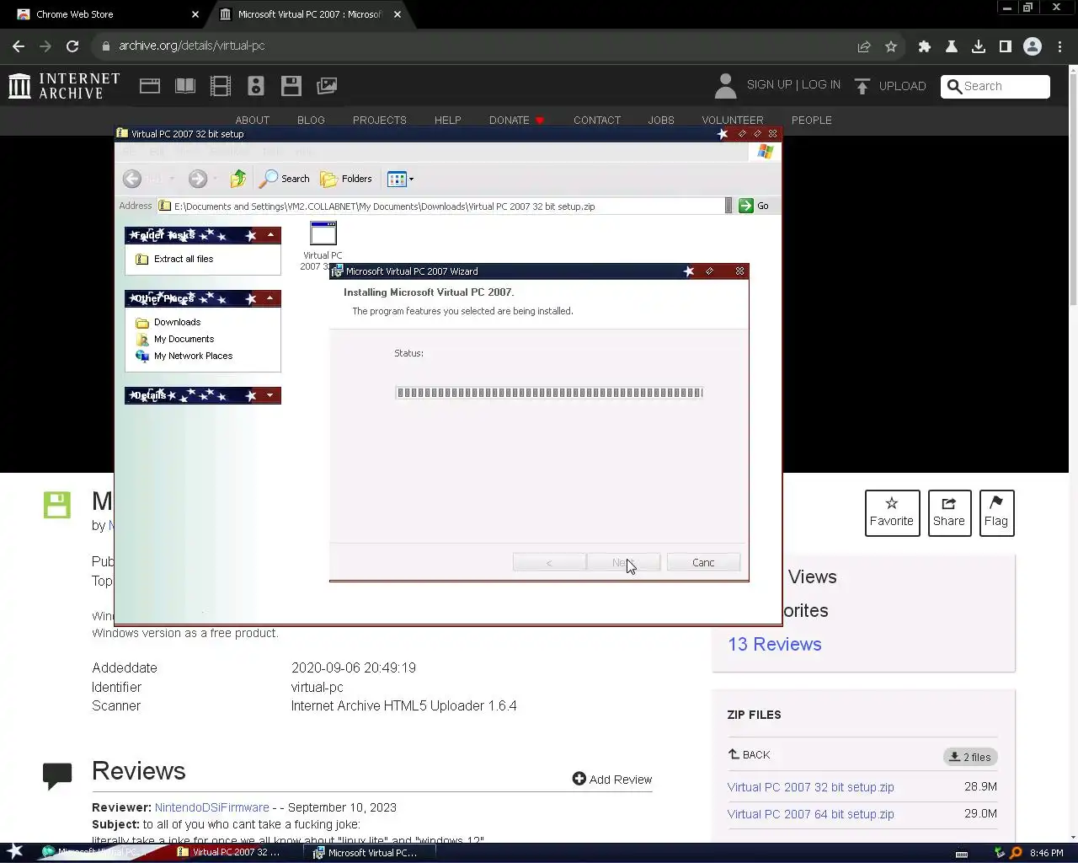Image resolution: width=1078 pixels, height=863 pixels.
Task: Click the Share button
Action: [948, 512]
